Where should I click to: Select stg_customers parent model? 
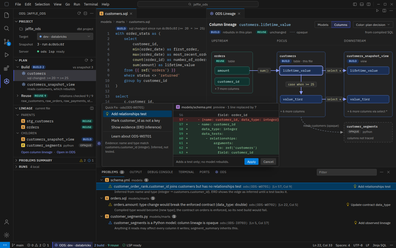(55, 121)
